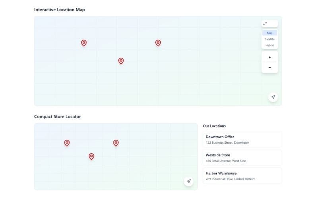Click the locate-me arrow on the compact map
The height and width of the screenshot is (198, 318).
(189, 181)
